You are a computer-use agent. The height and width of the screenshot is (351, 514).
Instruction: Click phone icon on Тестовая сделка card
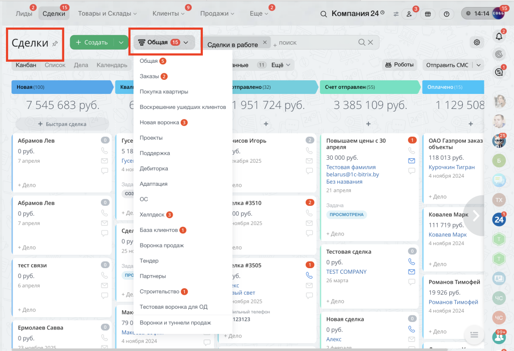point(412,262)
